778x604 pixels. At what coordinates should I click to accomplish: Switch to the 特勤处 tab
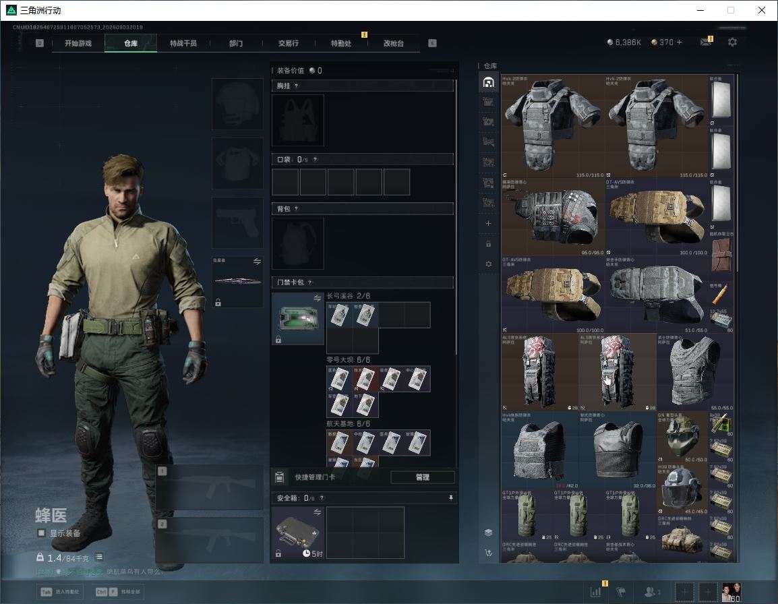point(341,43)
